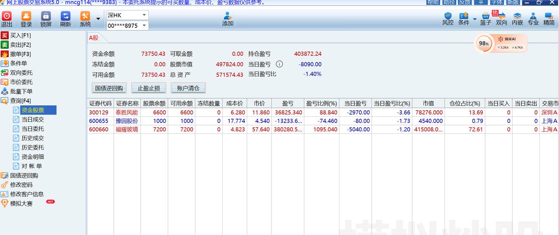Select the 福耀玻璃 holdings row
The image size is (559, 235).
[323, 129]
